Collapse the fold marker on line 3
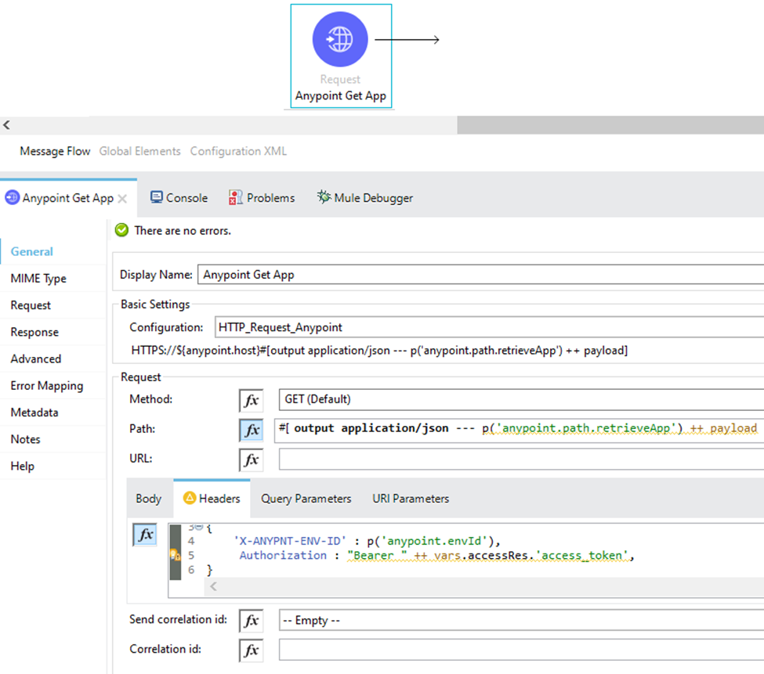 coord(199,527)
